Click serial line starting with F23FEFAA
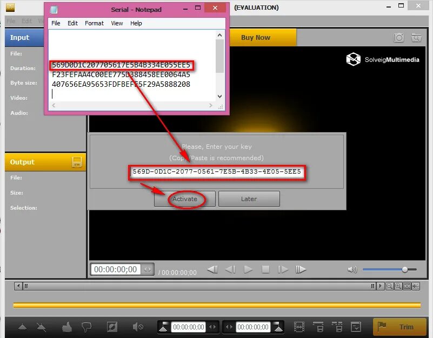This screenshot has width=433, height=338. (121, 74)
